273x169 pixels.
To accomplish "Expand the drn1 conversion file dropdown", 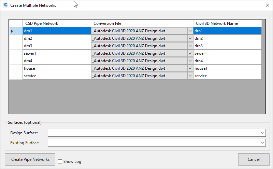I will point(190,31).
